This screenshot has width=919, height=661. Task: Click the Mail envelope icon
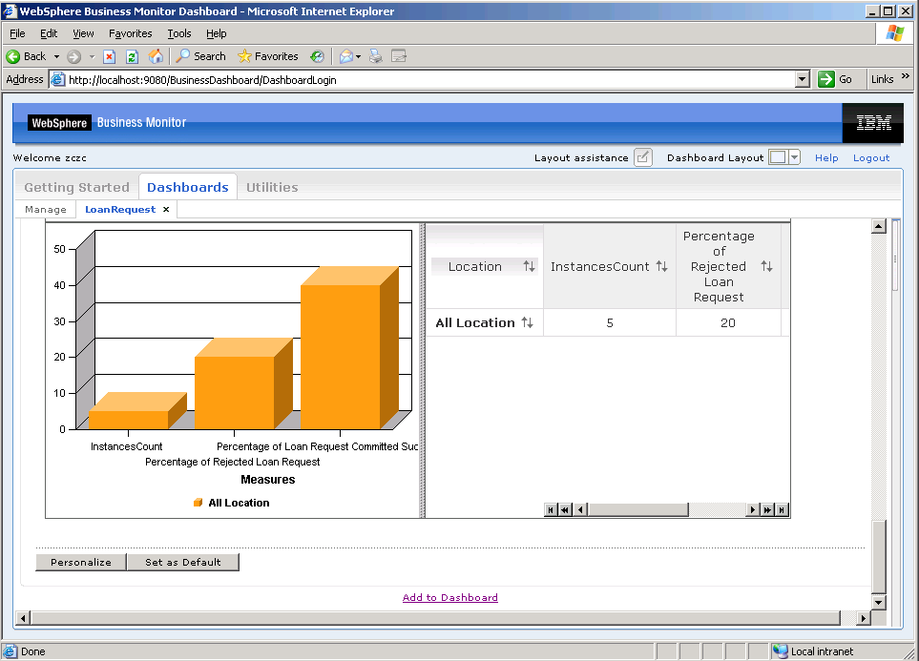coord(346,56)
